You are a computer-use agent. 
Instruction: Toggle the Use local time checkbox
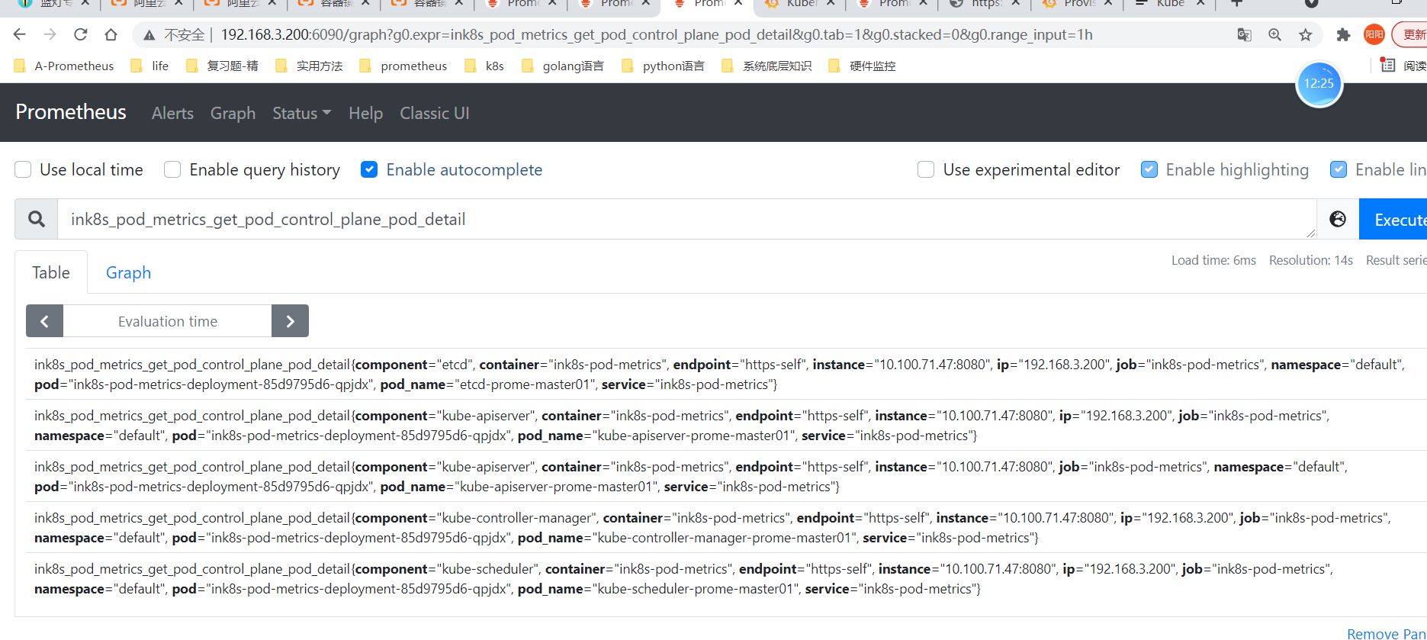[23, 169]
